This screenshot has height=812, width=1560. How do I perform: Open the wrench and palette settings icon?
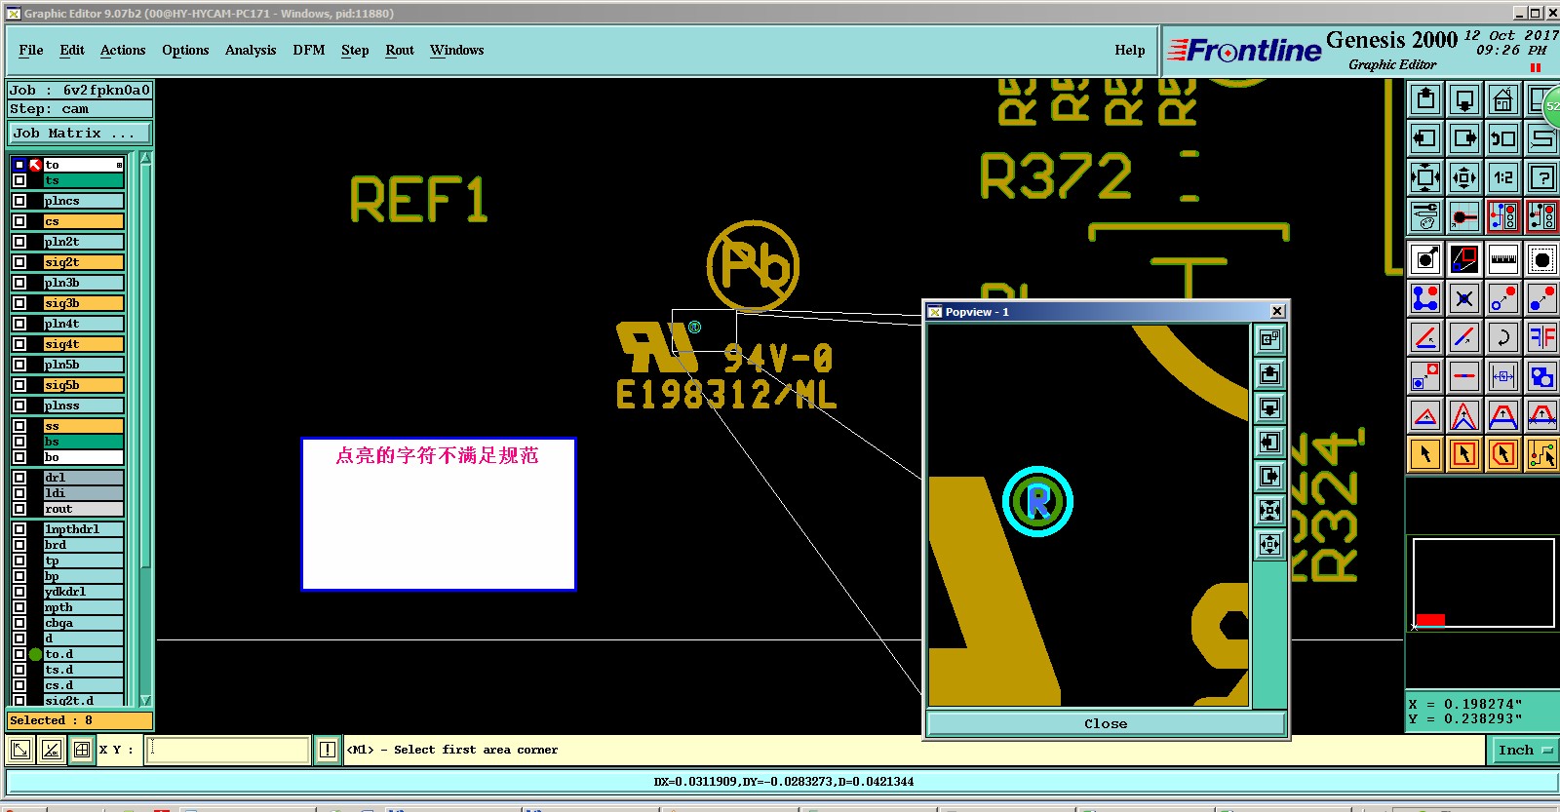pos(1425,216)
